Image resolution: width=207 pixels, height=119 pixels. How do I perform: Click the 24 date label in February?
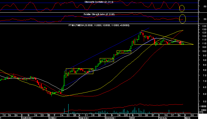coord(179,115)
